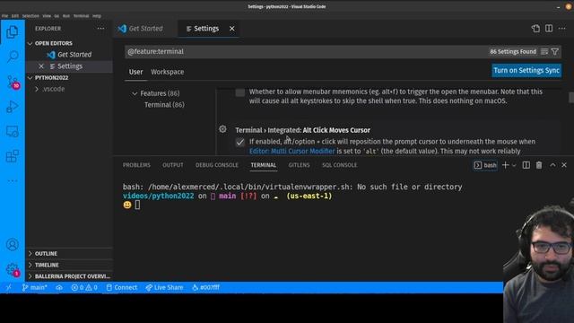Split the editor right
This screenshot has height=323, width=574.
[x=549, y=29]
